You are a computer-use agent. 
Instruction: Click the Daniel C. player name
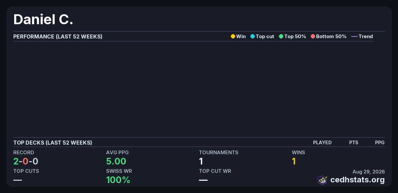pyautogui.click(x=43, y=20)
